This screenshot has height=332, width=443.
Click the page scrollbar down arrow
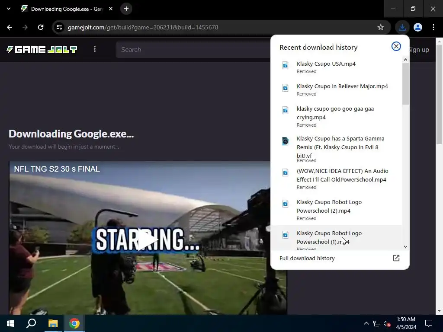439,311
